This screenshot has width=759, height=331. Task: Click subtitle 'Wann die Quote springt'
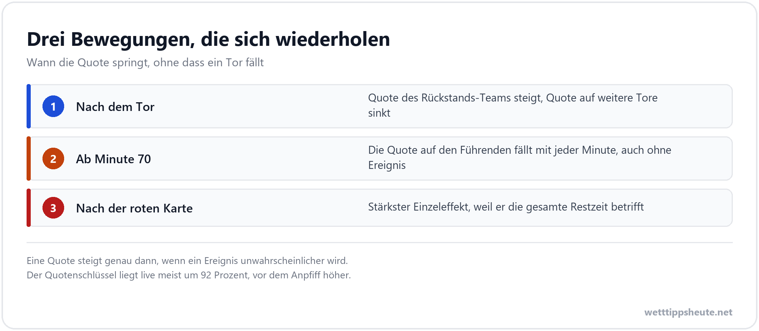pyautogui.click(x=145, y=62)
